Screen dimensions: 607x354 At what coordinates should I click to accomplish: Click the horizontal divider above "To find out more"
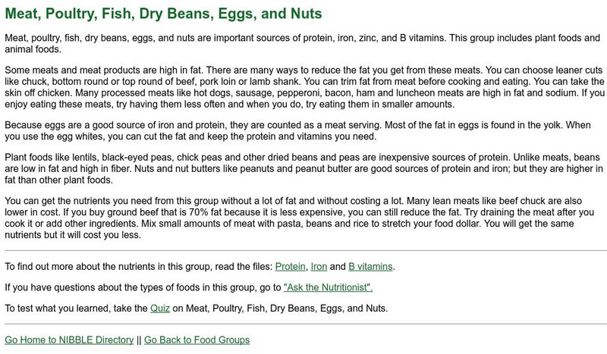(x=303, y=250)
